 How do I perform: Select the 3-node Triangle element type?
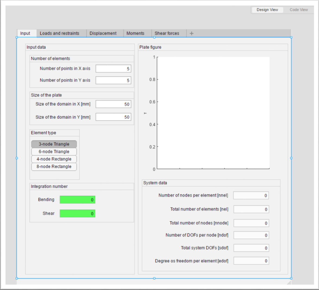coord(54,144)
